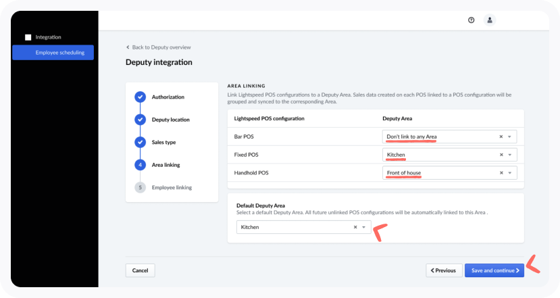Open the help question mark icon
Viewport: 560px width, 298px height.
pyautogui.click(x=471, y=20)
